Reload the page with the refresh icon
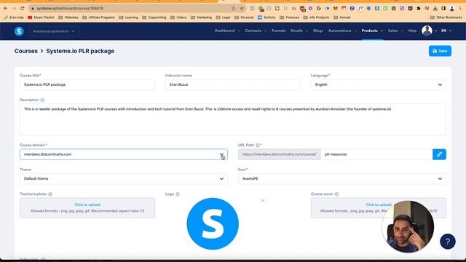Image resolution: width=466 pixels, height=262 pixels. 23,8
